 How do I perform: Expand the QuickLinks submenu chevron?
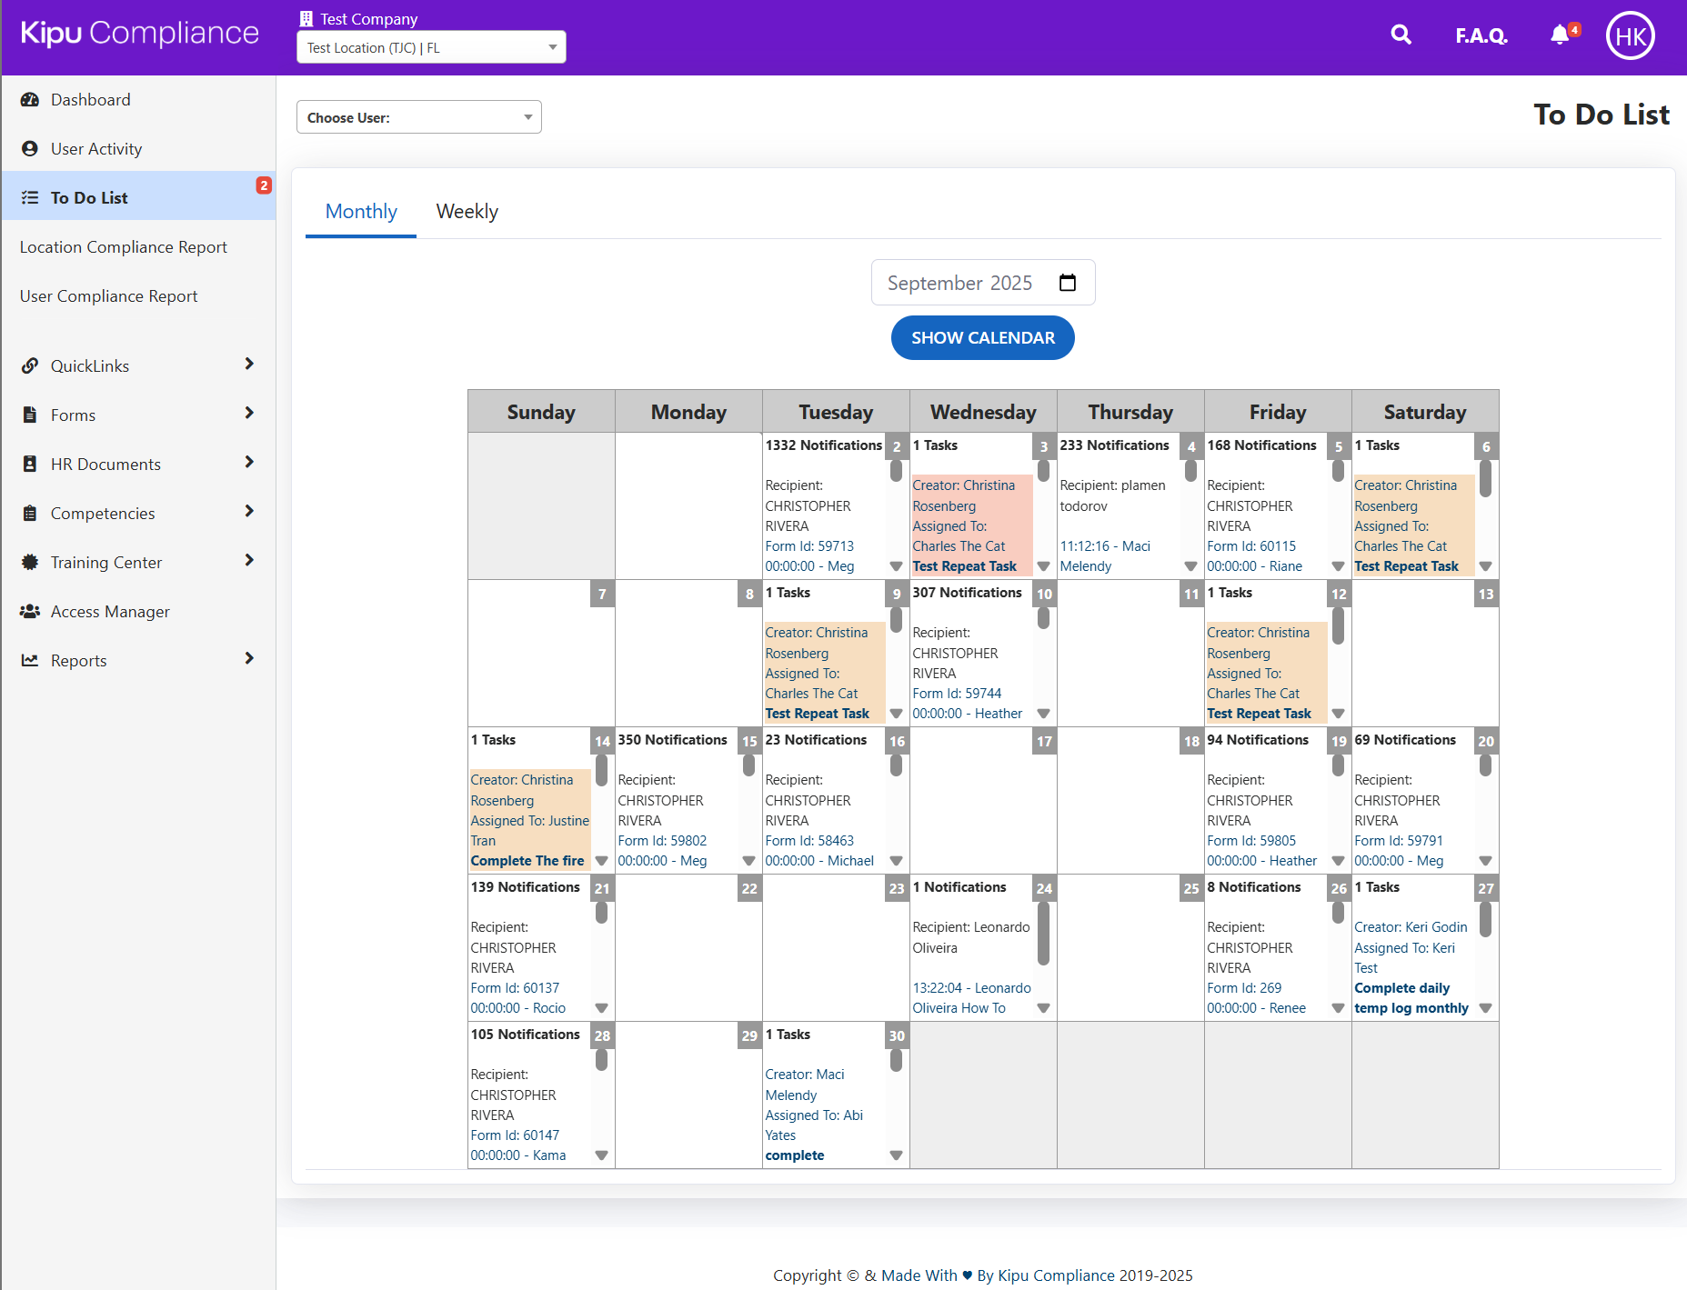pos(249,365)
